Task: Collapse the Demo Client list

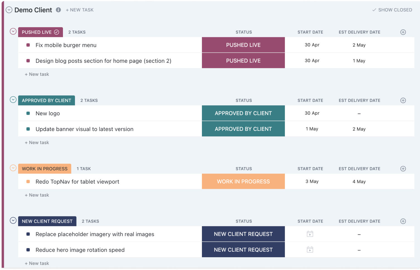Action: click(x=9, y=10)
